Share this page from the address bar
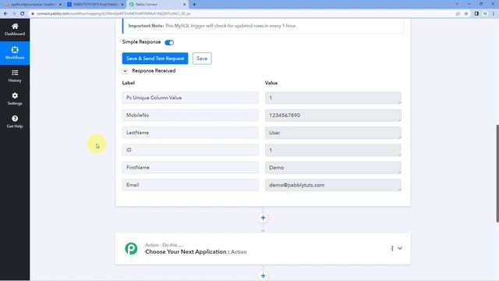 click(x=458, y=14)
